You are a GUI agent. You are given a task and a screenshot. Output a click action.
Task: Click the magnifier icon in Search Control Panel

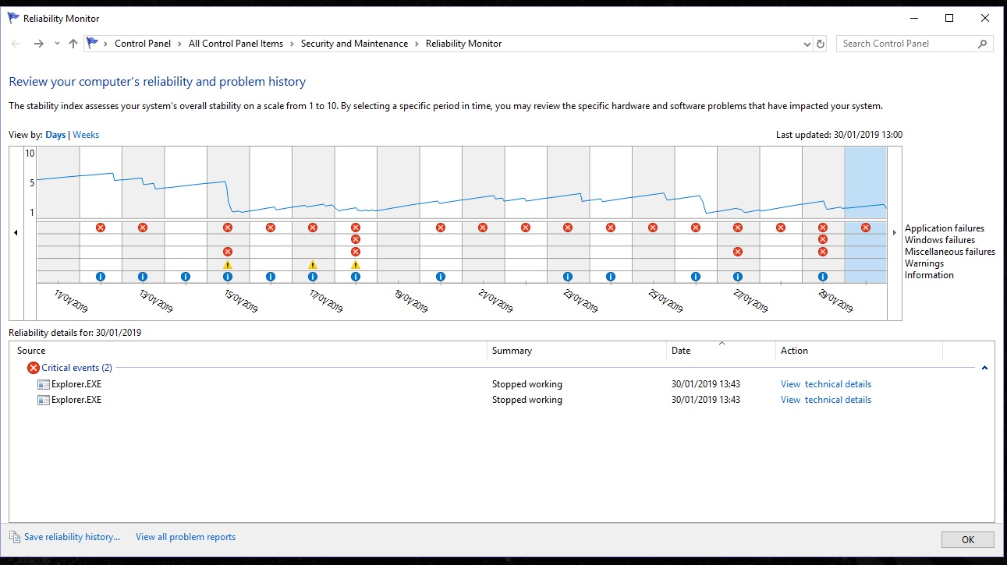983,44
